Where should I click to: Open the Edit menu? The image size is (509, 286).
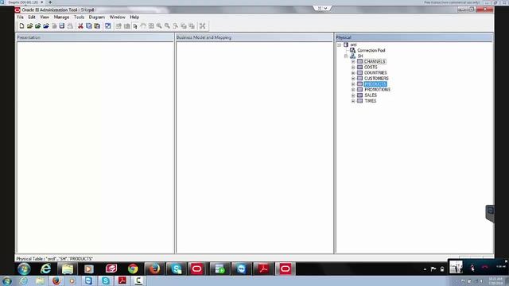[x=32, y=17]
